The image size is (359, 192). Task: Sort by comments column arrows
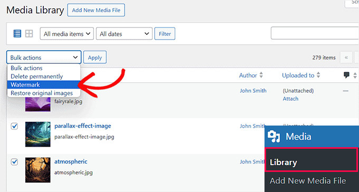point(355,75)
